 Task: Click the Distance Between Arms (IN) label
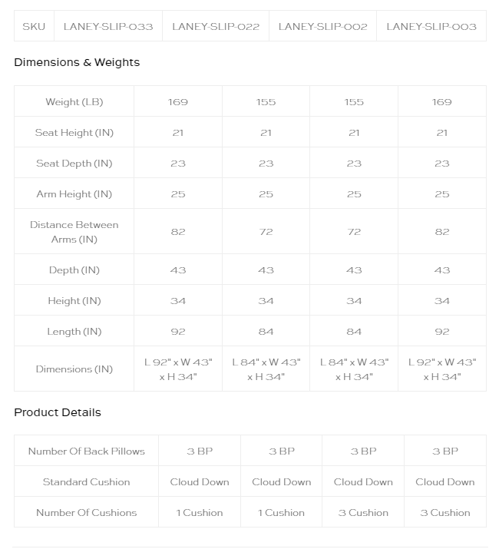tap(74, 232)
